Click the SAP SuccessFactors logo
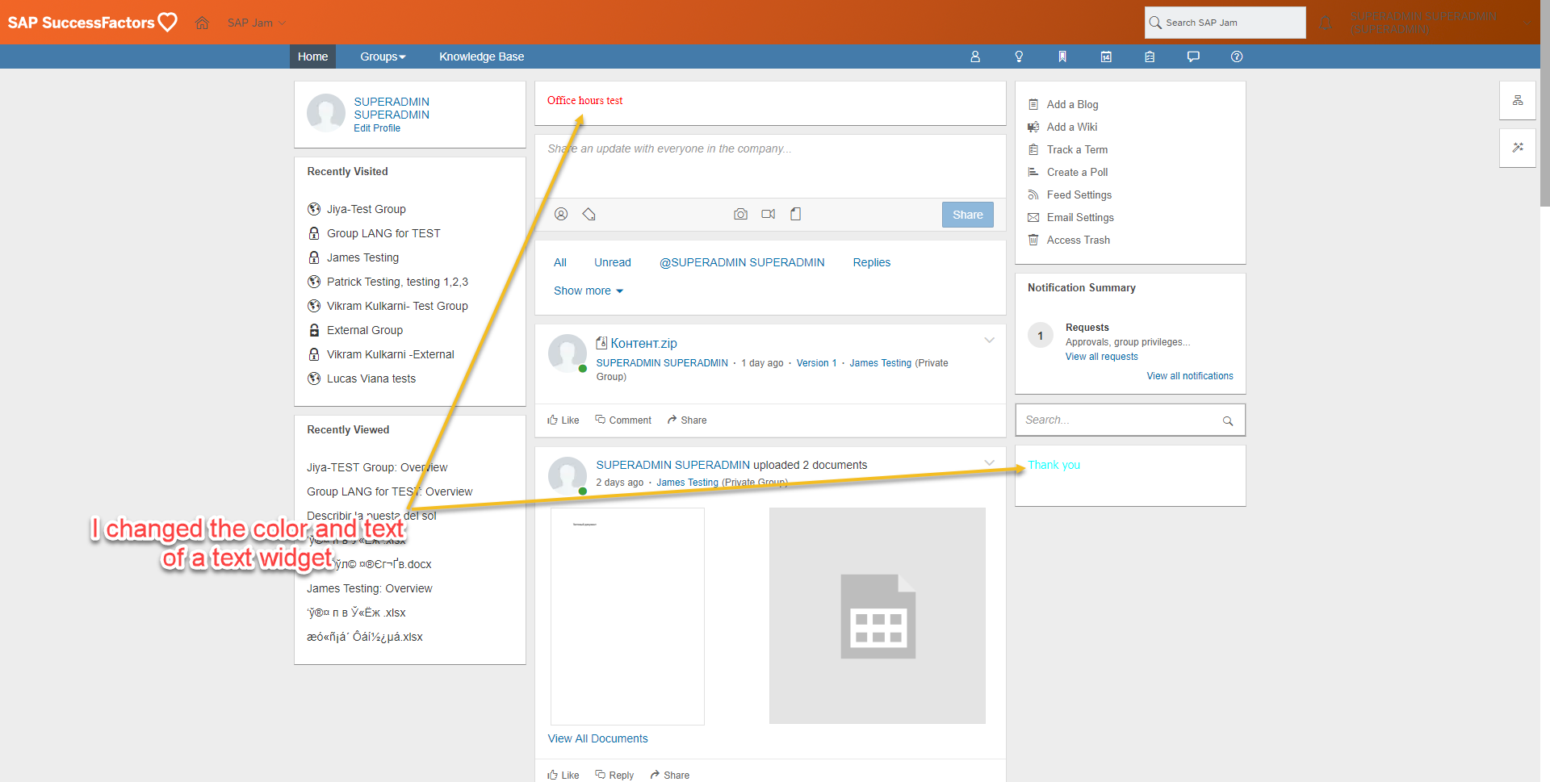 coord(92,22)
